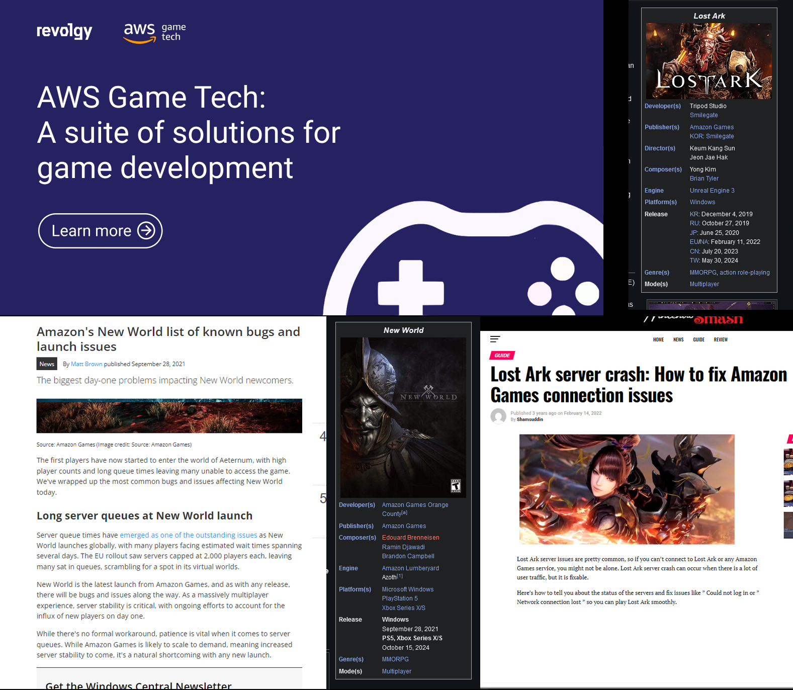Click the News badge on Windows Central article
This screenshot has height=690, width=793.
[47, 364]
